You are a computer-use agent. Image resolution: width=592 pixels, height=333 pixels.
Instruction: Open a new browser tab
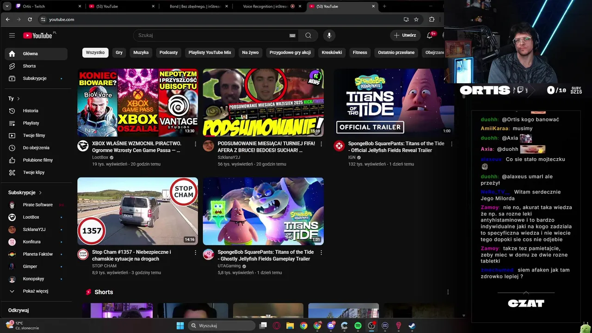tap(384, 6)
